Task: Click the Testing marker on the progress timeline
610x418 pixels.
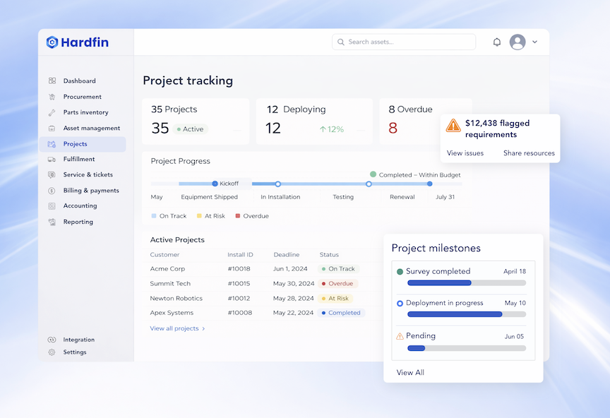Action: (368, 183)
